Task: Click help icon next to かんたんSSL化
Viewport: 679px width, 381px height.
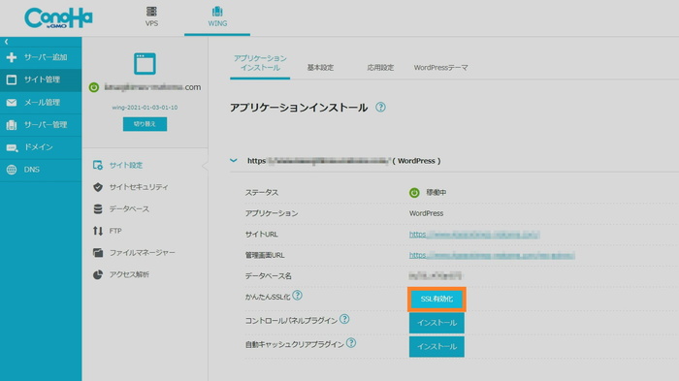Action: pos(297,296)
